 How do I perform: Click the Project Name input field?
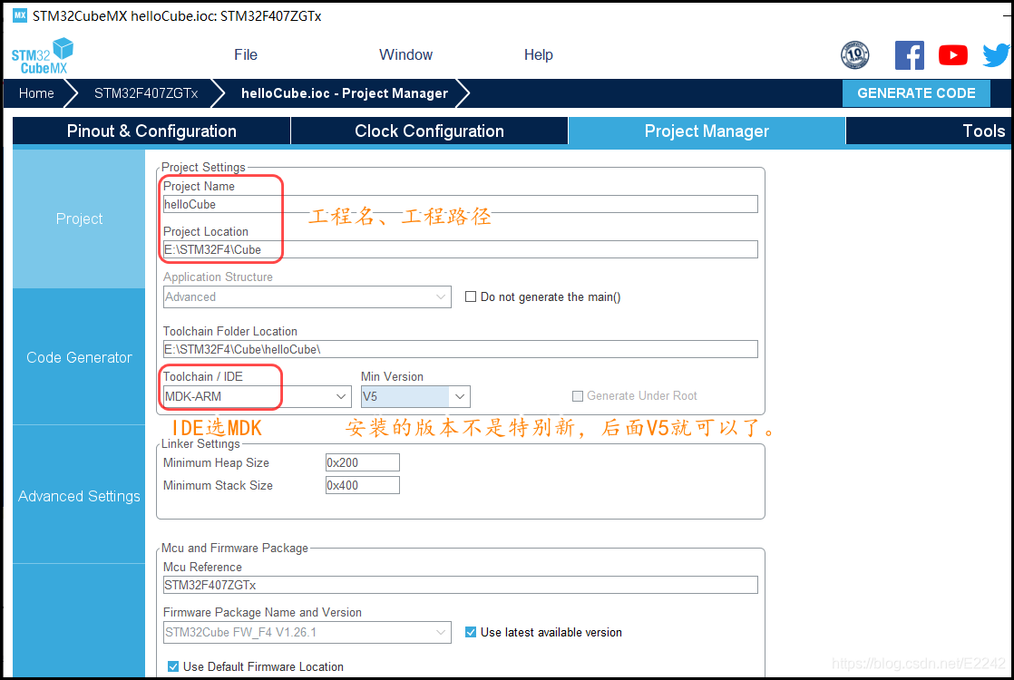tap(460, 204)
